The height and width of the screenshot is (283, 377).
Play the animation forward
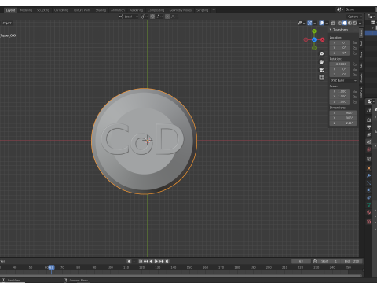click(x=156, y=261)
